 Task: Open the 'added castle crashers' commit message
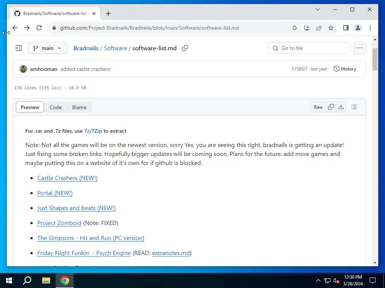(85, 69)
